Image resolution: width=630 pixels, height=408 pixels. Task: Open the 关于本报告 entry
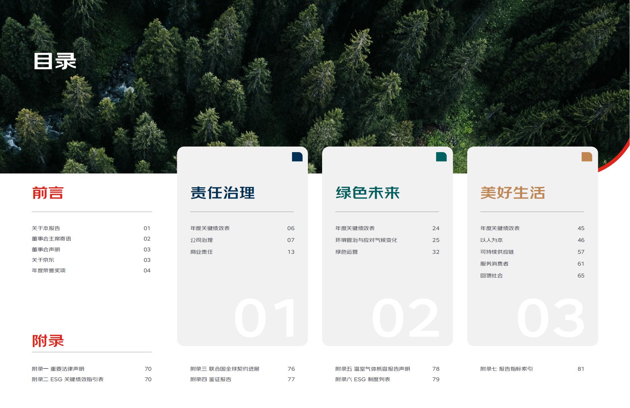(x=46, y=228)
